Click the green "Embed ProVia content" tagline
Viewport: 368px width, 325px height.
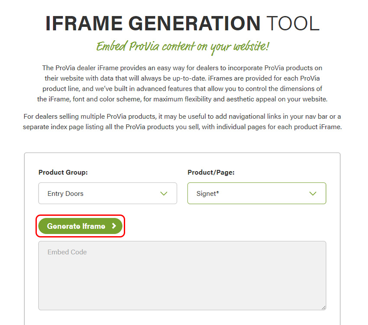point(184,46)
